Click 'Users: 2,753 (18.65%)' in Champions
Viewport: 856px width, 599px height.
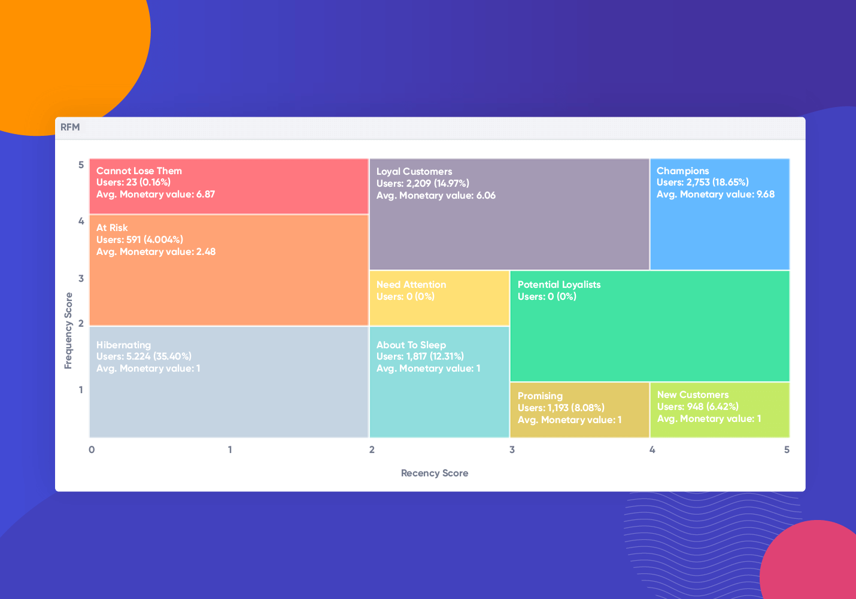(x=702, y=183)
